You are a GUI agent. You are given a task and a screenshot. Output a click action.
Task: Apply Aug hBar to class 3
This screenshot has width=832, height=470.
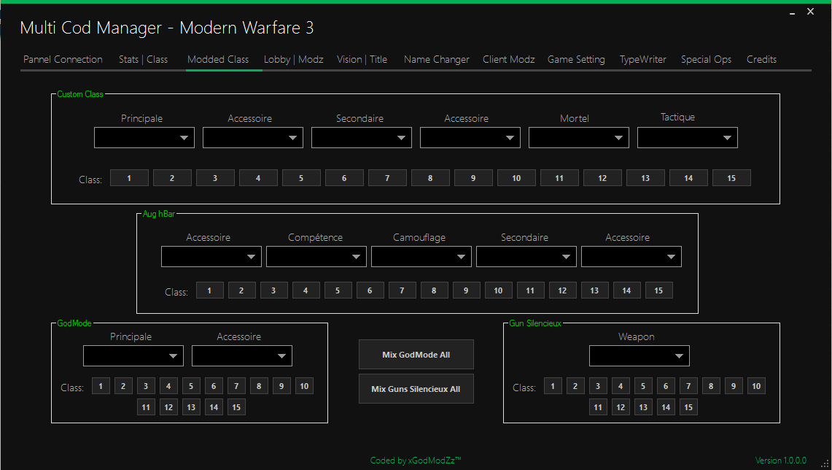(x=273, y=290)
